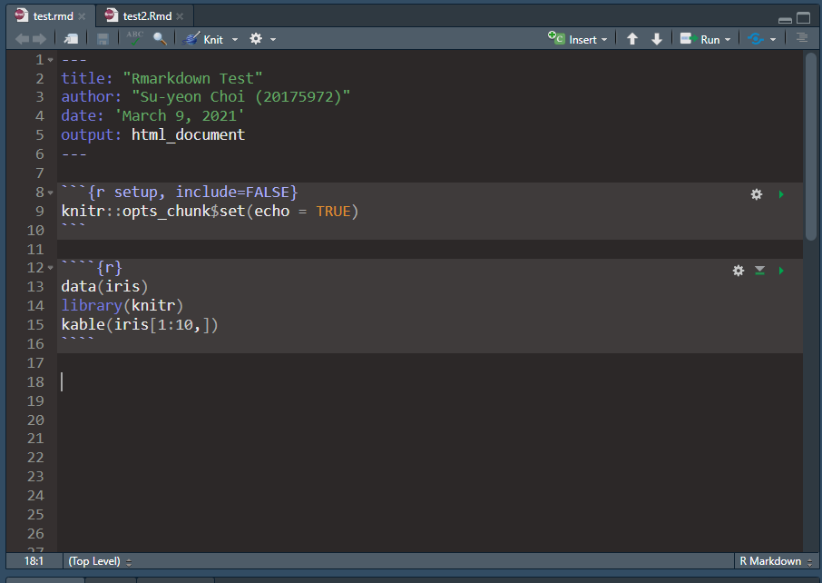
Task: Toggle the document outline icon
Action: point(802,38)
